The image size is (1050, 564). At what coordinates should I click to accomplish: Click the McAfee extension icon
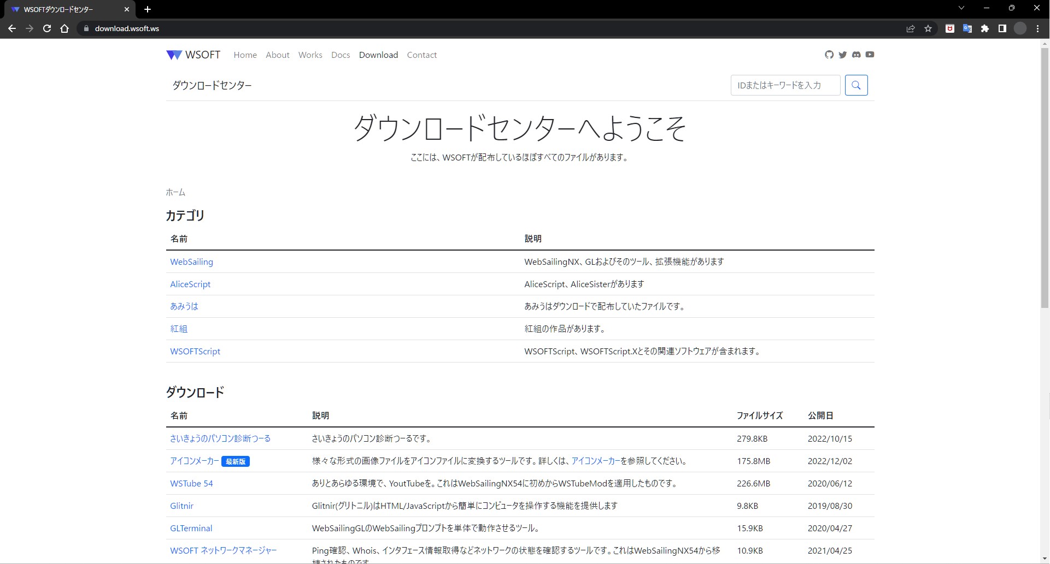click(950, 28)
